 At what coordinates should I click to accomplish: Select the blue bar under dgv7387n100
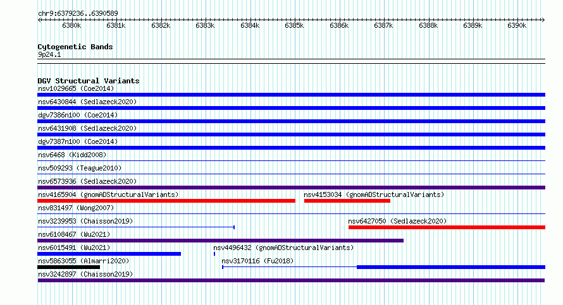tap(291, 148)
